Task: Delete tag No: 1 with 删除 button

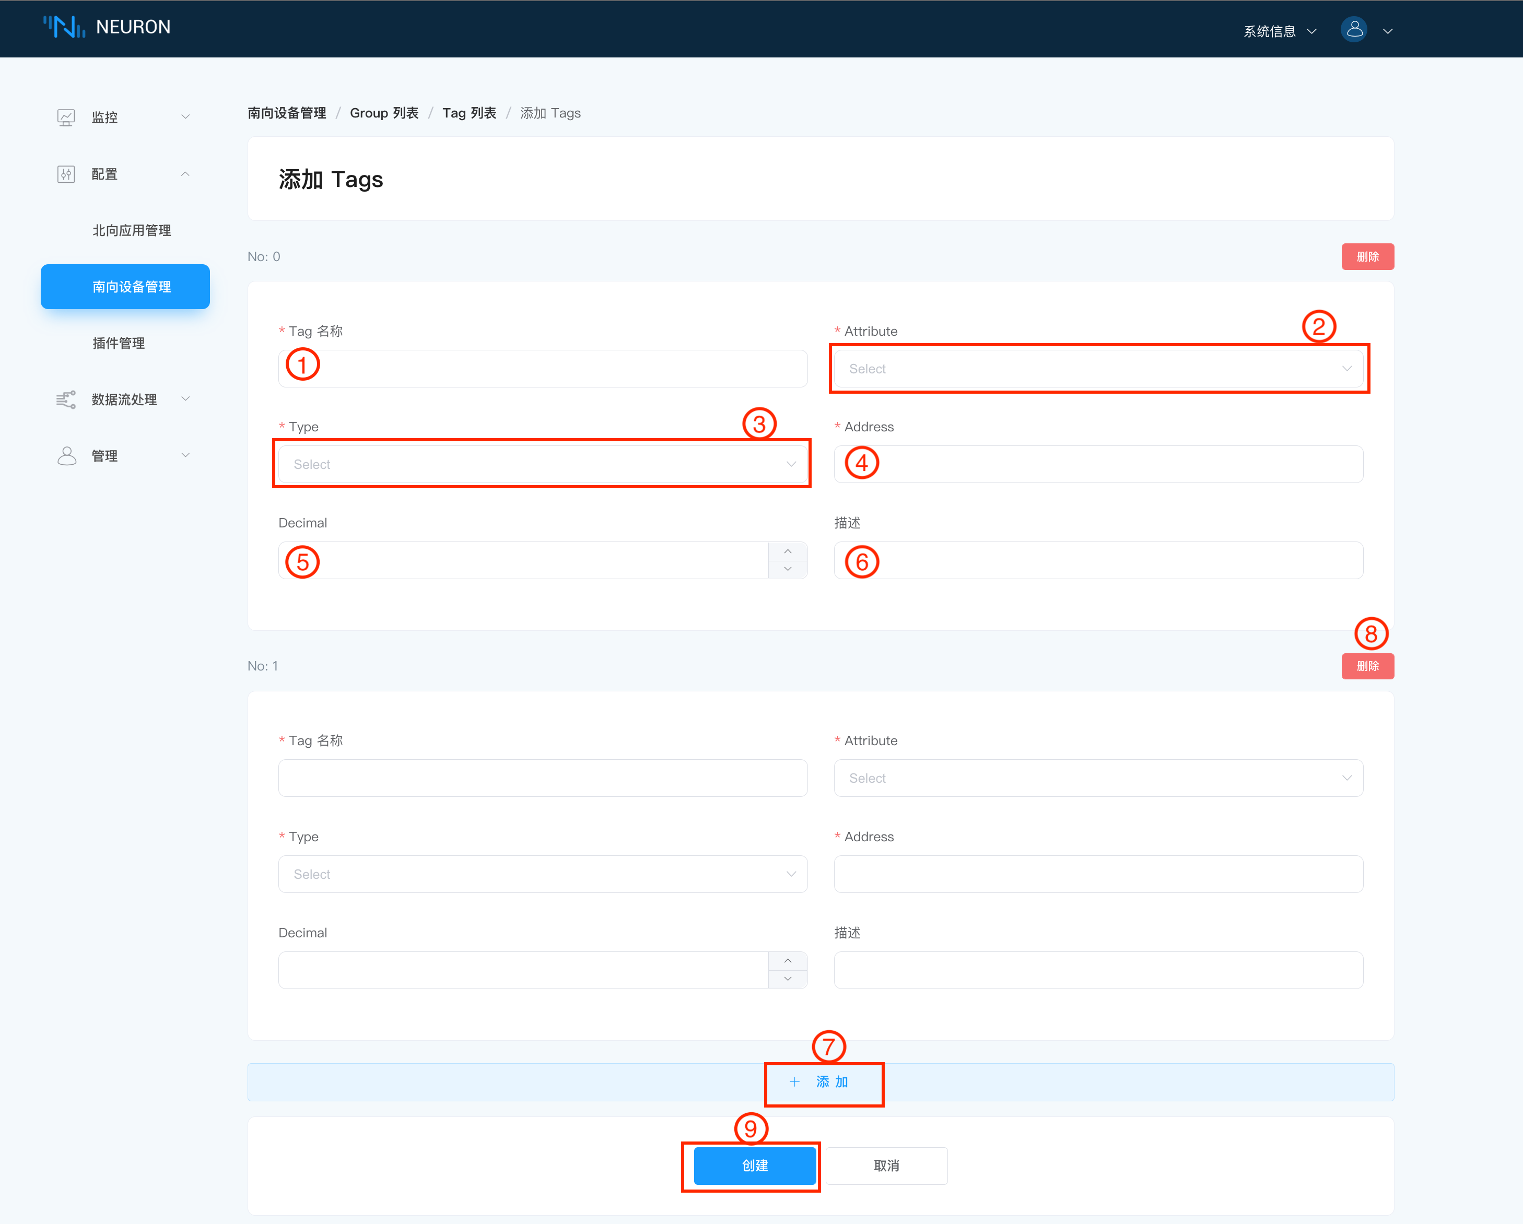Action: click(x=1367, y=666)
